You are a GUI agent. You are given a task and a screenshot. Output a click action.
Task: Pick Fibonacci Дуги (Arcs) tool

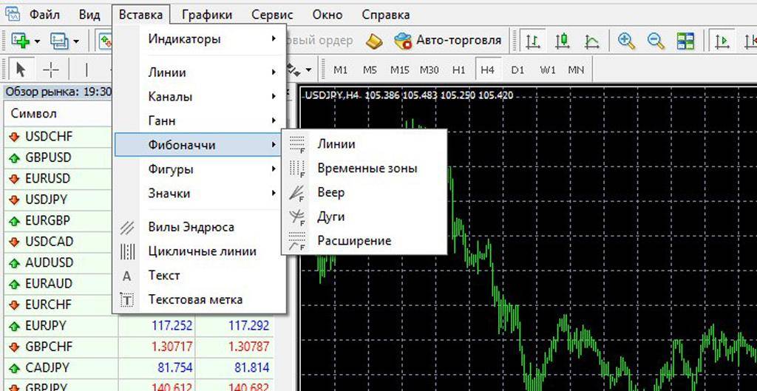[x=330, y=217]
